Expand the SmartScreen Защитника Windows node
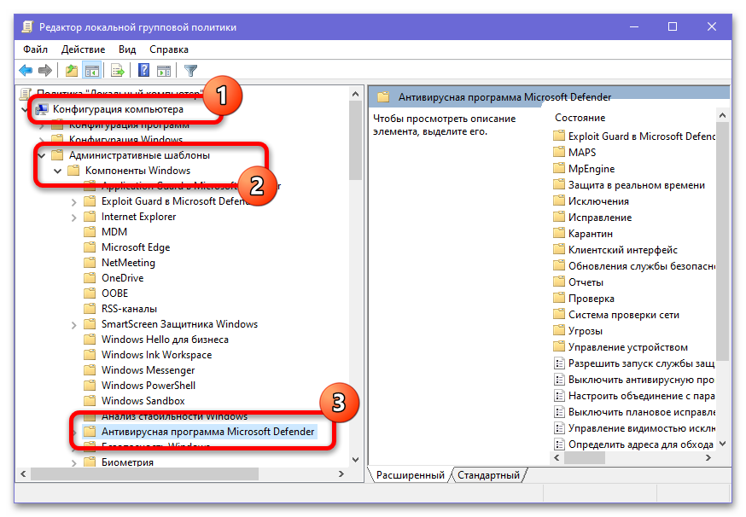 pyautogui.click(x=73, y=325)
